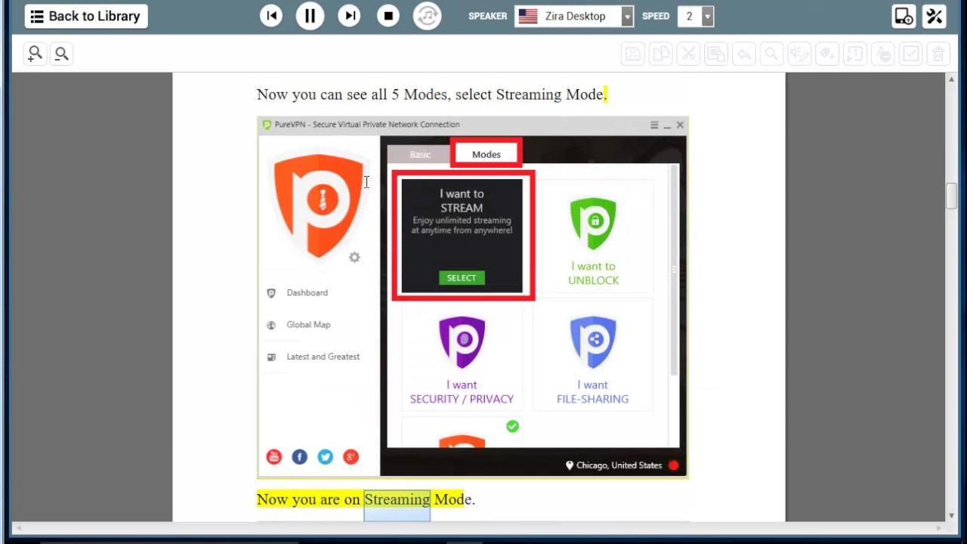The height and width of the screenshot is (544, 967).
Task: Click the Find magnifier toolbar icon
Action: 771,54
